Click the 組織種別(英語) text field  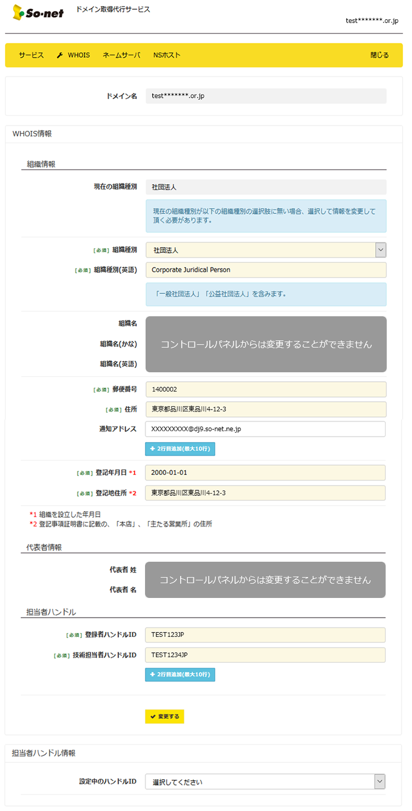(266, 270)
